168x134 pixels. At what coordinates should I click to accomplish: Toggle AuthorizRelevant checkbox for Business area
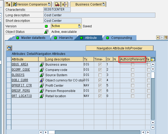(x=133, y=64)
